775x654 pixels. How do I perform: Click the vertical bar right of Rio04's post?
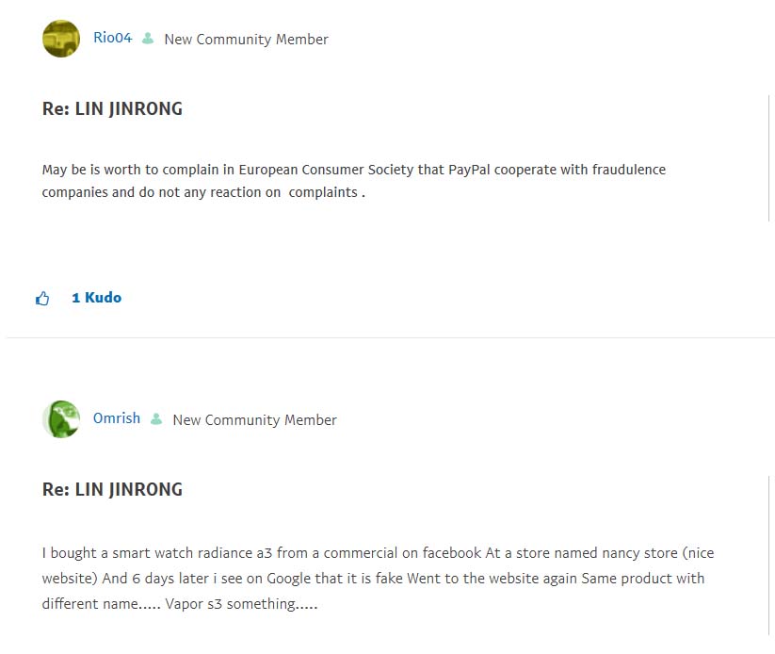click(768, 157)
